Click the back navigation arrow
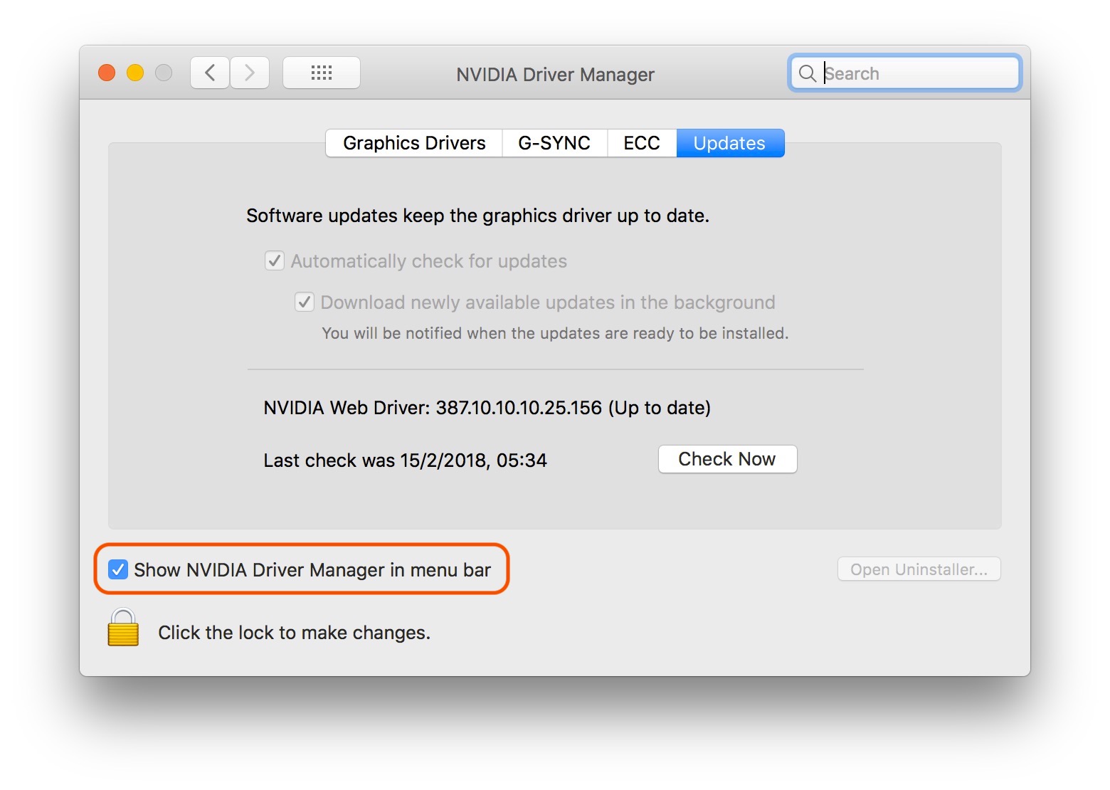 pos(210,73)
